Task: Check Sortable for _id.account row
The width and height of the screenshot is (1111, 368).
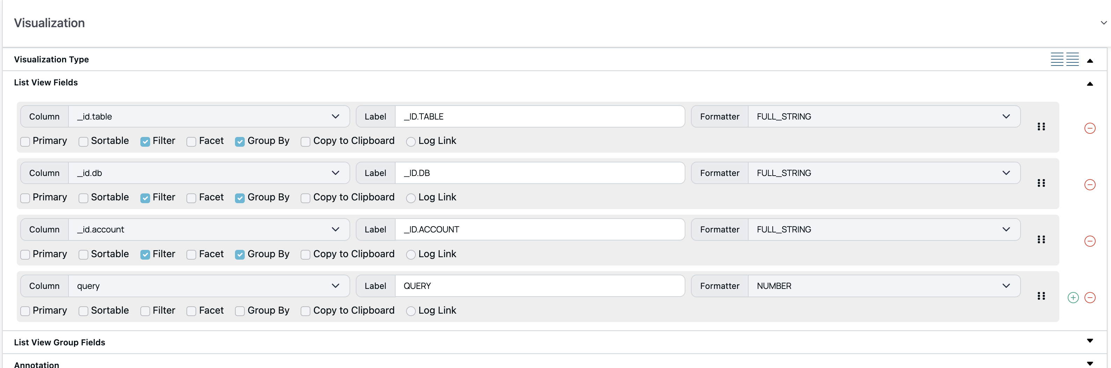Action: click(x=83, y=255)
